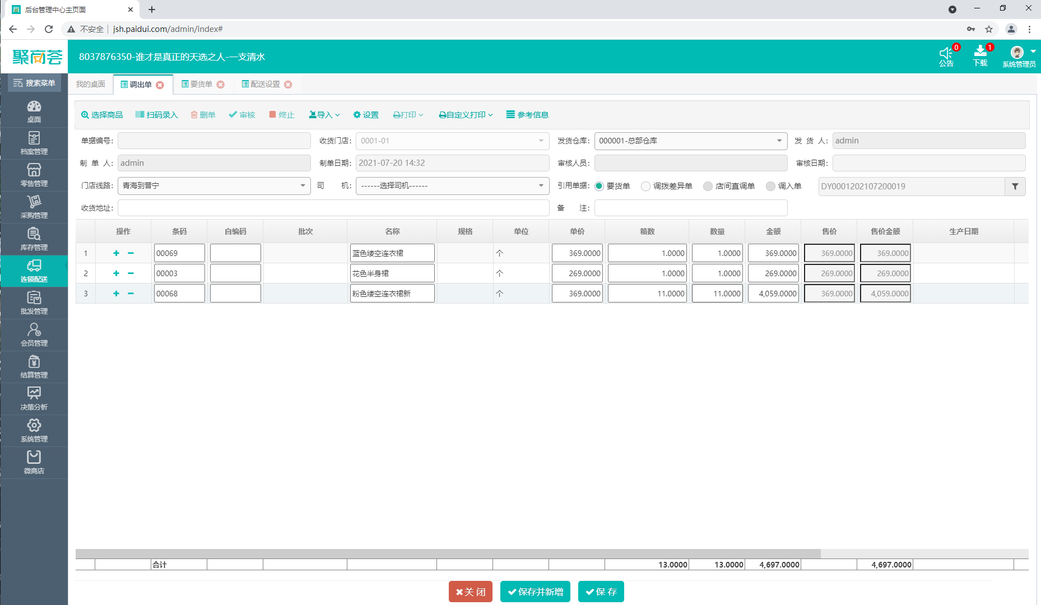Select the 调入单 radio option

click(x=770, y=186)
